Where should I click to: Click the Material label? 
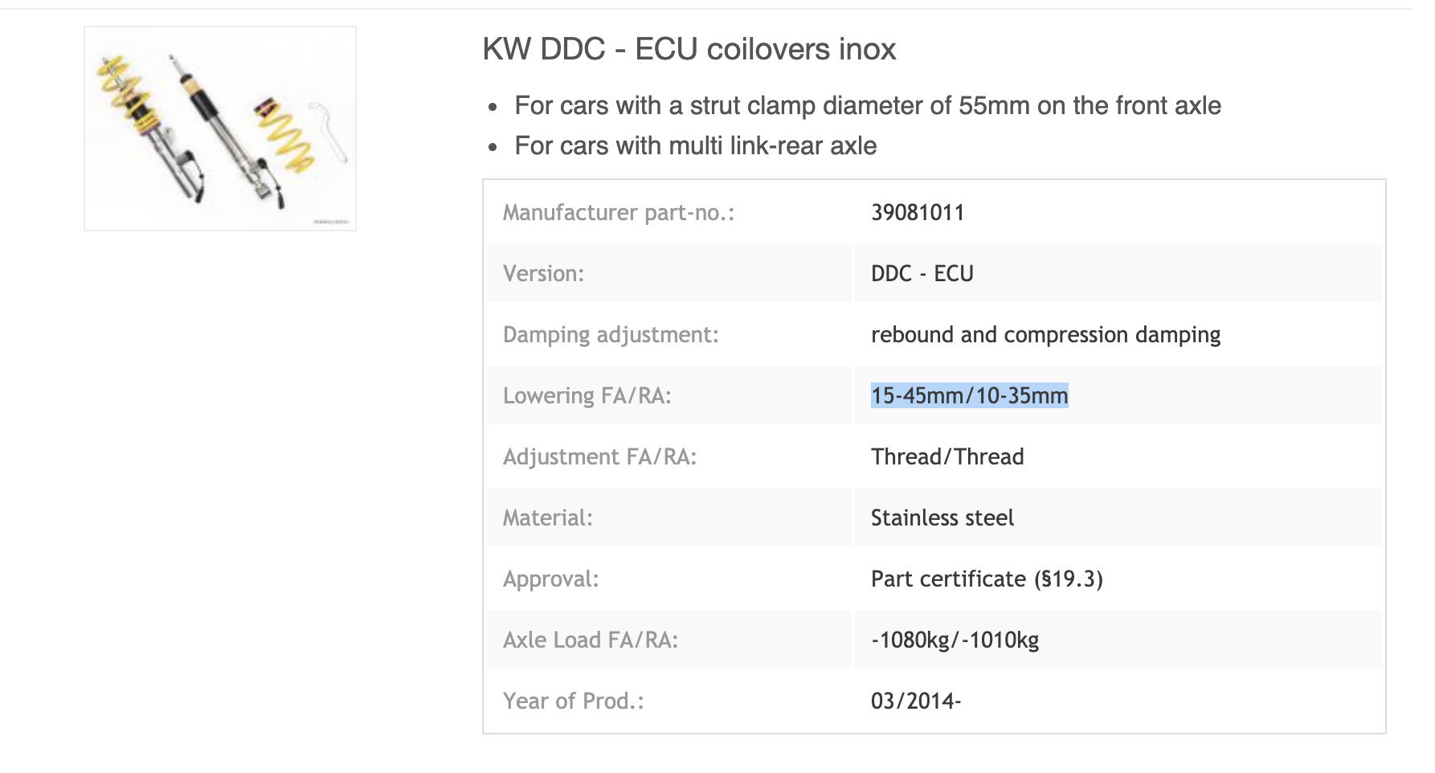click(547, 518)
